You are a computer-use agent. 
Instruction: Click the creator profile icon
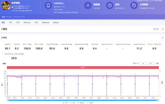coord(88,5)
